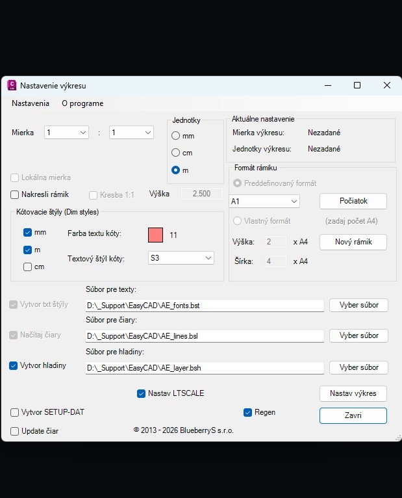Viewport: 402px width, 498px height.
Task: Open the O programe menu
Action: [x=82, y=103]
